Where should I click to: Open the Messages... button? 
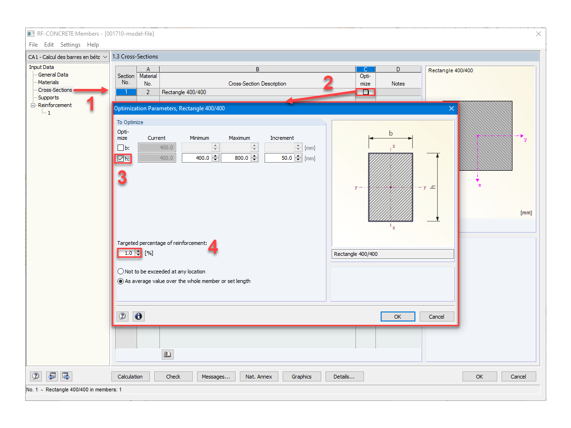click(x=216, y=377)
